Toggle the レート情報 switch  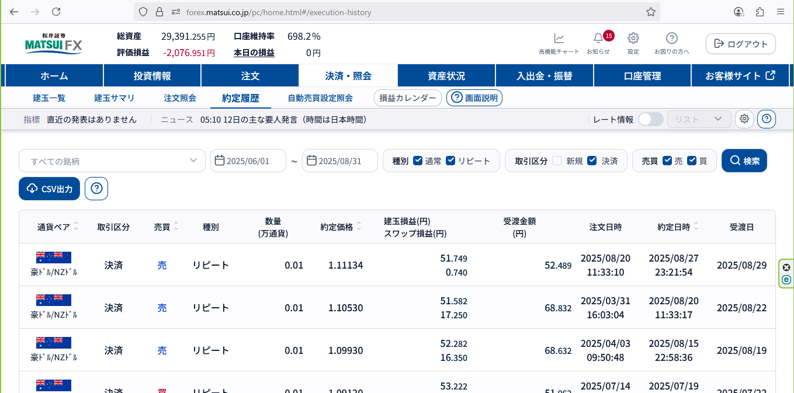650,119
